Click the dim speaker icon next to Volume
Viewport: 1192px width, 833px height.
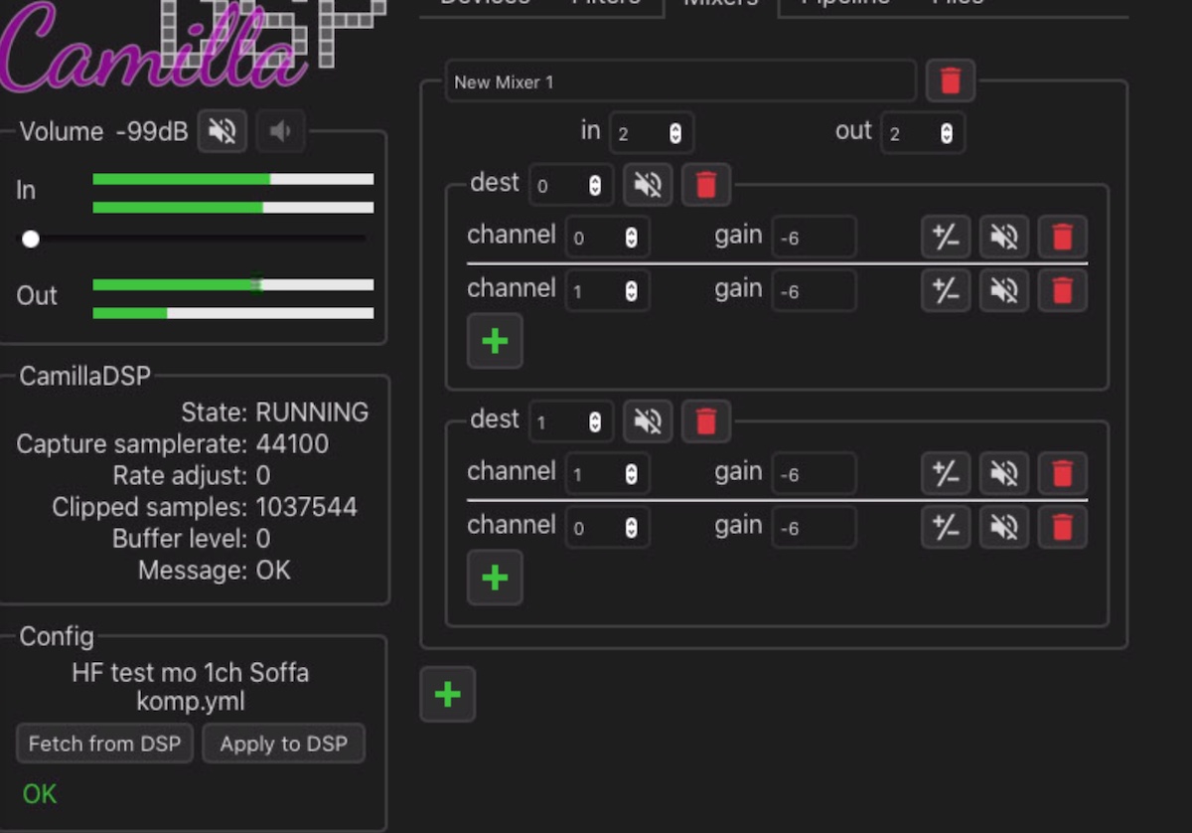(x=281, y=131)
